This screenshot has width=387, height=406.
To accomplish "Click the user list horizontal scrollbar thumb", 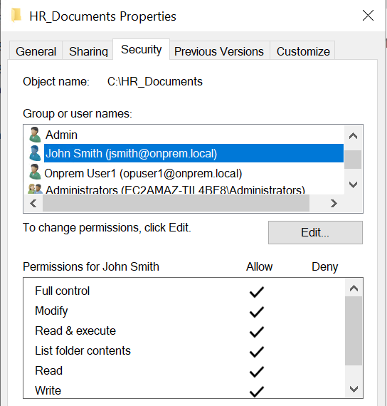I will 176,203.
